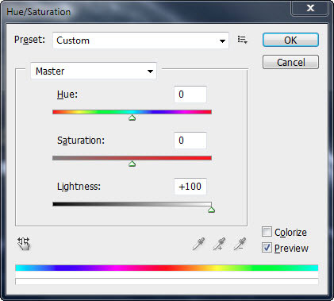Focus the Saturation value input field
The height and width of the screenshot is (301, 334).
(190, 141)
